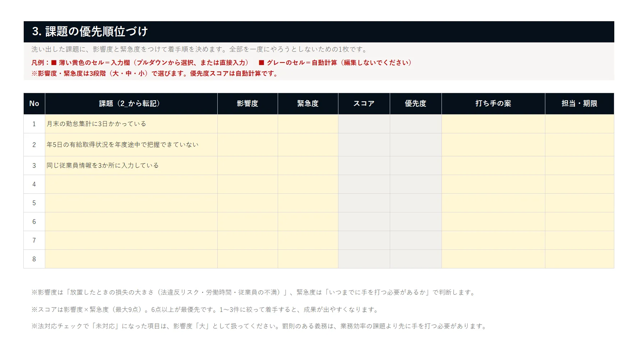This screenshot has height=359, width=638.
Task: Click row number 7 in No column
Action: click(34, 240)
